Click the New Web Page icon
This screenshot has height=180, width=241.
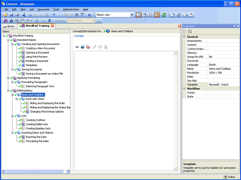pos(23,21)
